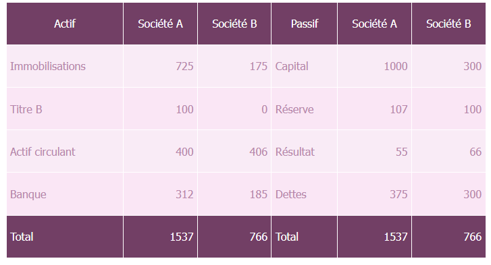491x265 pixels.
Task: Select Immobilisations value 725 for Société A
Action: 160,66
